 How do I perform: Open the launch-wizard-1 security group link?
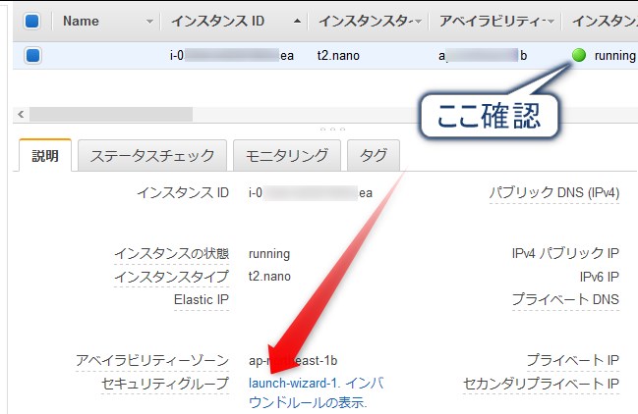[x=293, y=384]
